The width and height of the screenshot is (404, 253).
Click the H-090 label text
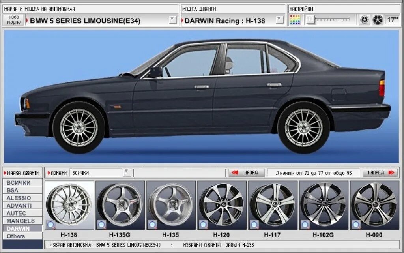tap(374, 235)
